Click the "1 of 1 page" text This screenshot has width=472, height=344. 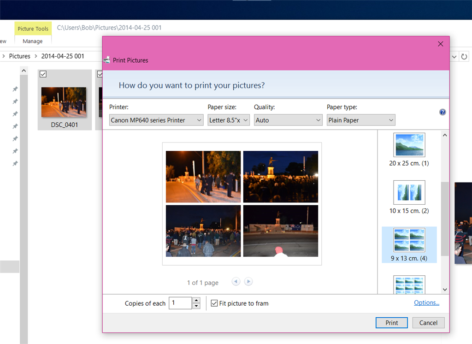pyautogui.click(x=203, y=283)
